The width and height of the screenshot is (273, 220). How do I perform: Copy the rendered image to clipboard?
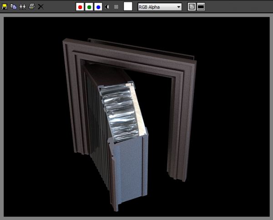point(13,7)
